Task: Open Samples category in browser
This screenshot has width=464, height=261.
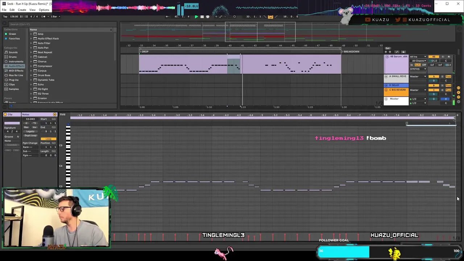Action: (13, 89)
